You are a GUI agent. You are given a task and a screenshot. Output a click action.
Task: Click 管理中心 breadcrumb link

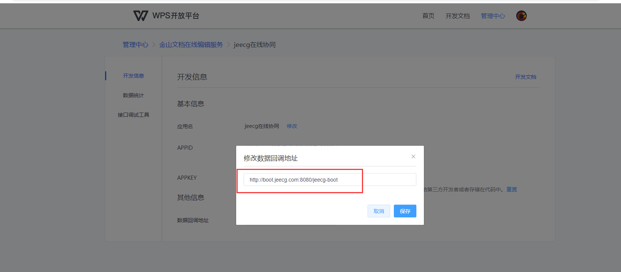coord(136,45)
